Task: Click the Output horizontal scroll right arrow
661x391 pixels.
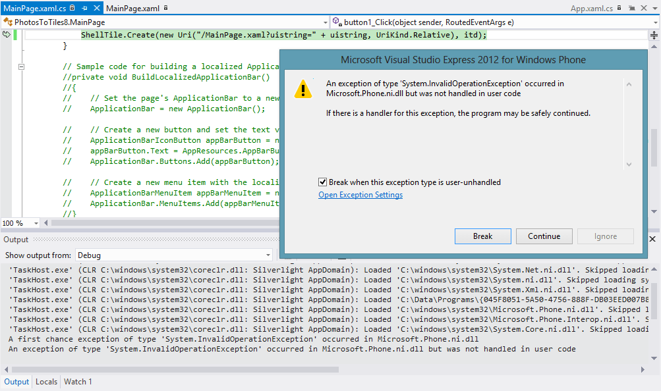Action: click(x=643, y=369)
